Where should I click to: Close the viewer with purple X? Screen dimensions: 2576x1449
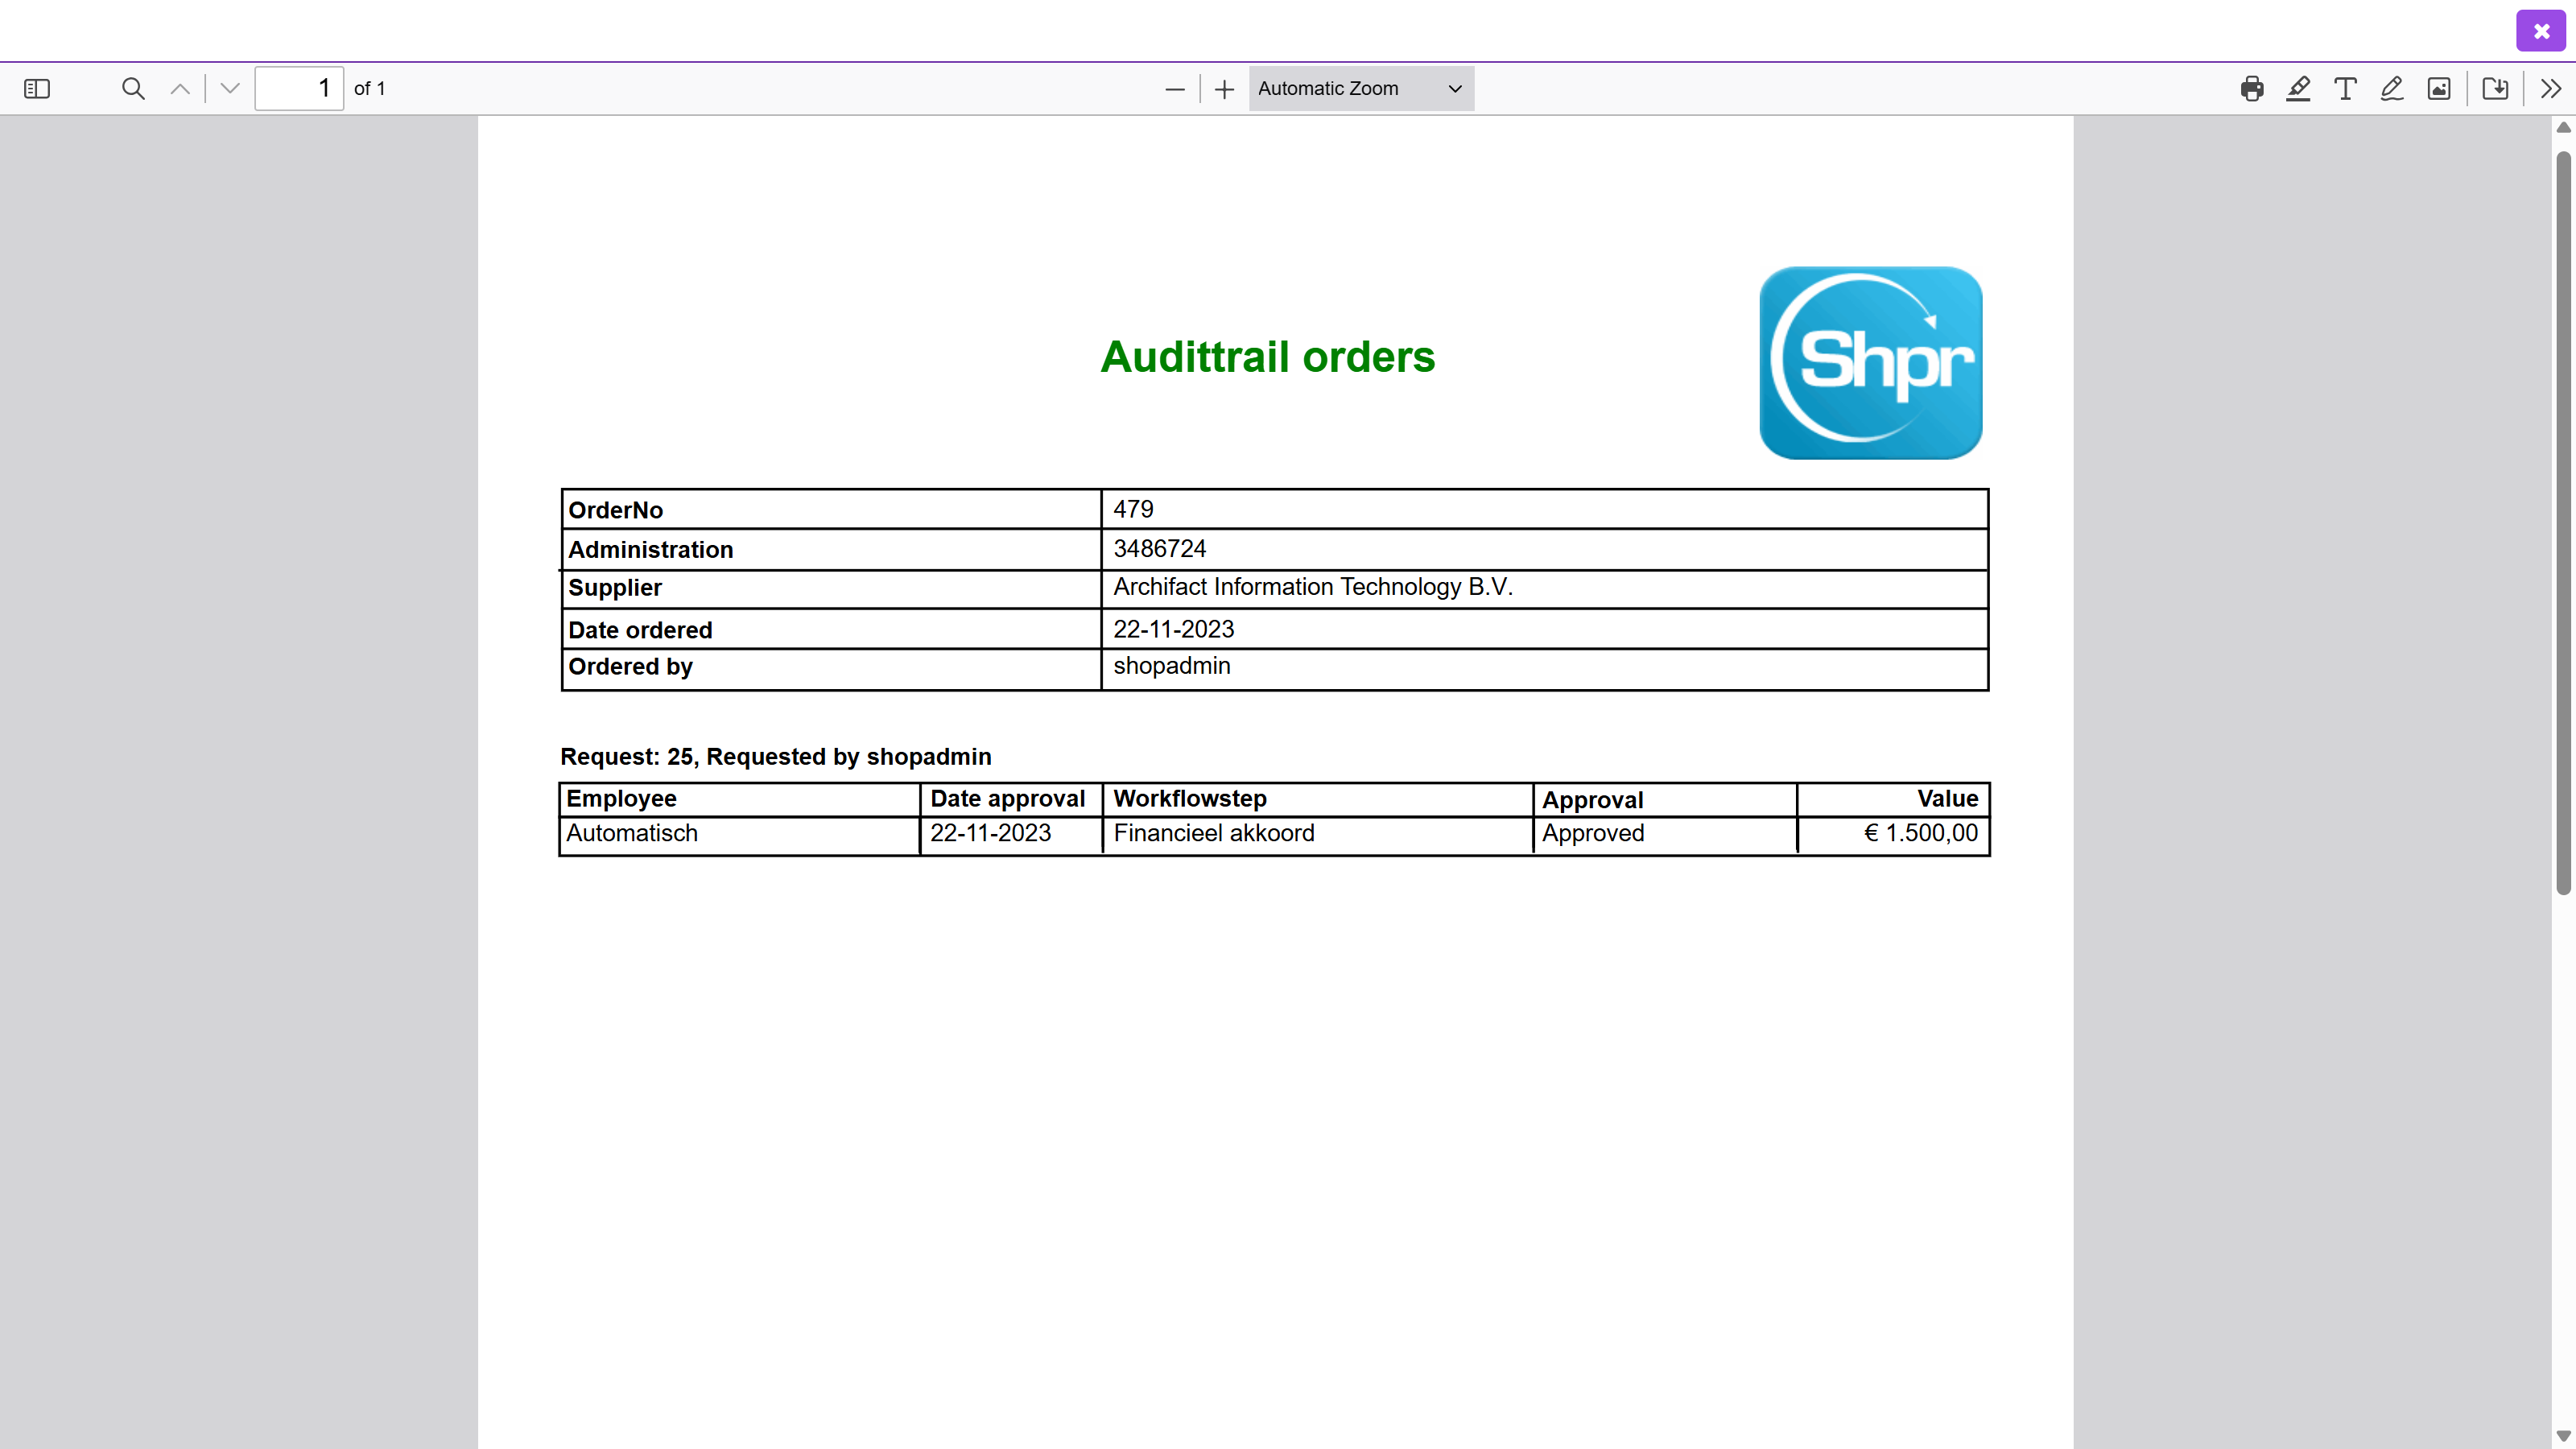coord(2541,31)
